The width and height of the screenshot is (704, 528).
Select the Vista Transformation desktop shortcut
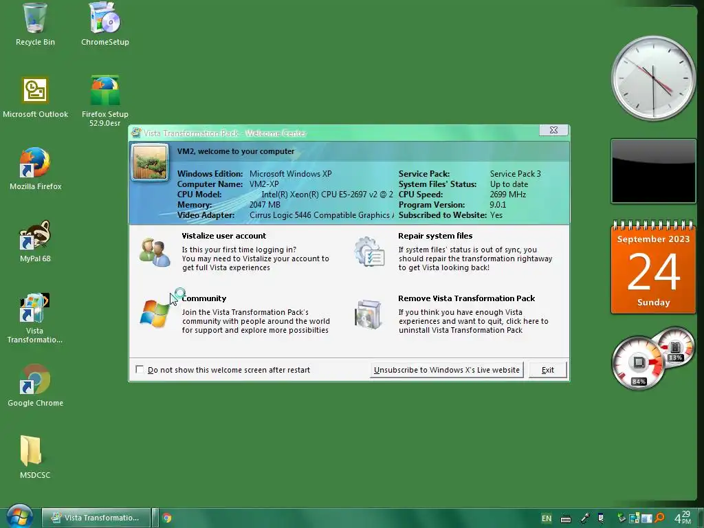click(35, 307)
